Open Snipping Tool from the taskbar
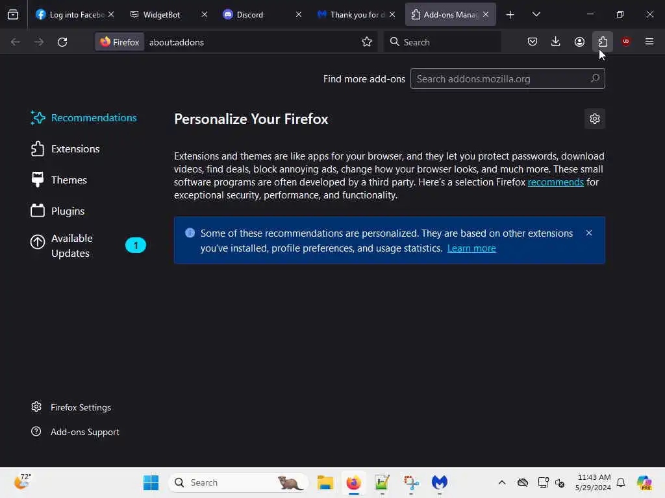The height and width of the screenshot is (498, 665). coord(411,482)
